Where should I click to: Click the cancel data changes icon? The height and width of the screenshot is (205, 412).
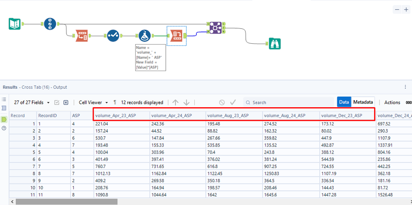click(x=222, y=102)
